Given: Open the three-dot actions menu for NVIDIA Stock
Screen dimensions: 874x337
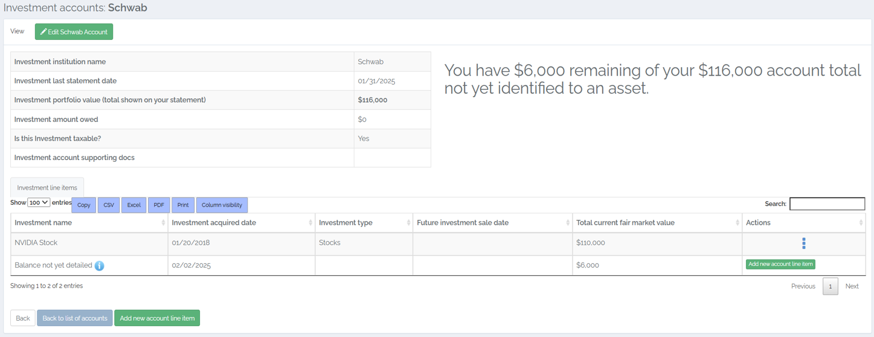Looking at the screenshot, I should click(x=803, y=243).
